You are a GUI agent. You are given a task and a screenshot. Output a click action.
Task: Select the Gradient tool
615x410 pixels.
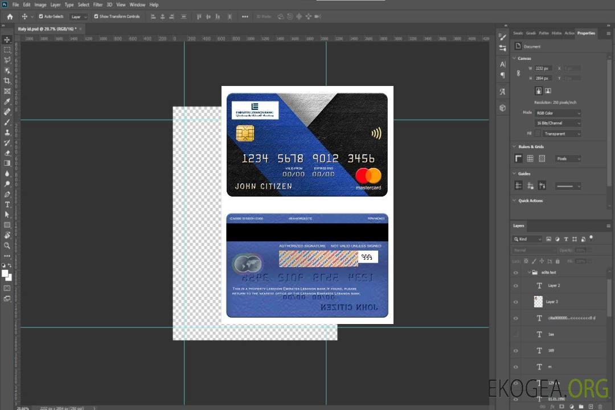coord(7,163)
